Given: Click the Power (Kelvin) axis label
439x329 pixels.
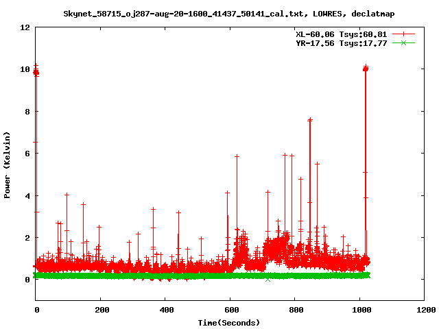Looking at the screenshot, I should (x=7, y=165).
